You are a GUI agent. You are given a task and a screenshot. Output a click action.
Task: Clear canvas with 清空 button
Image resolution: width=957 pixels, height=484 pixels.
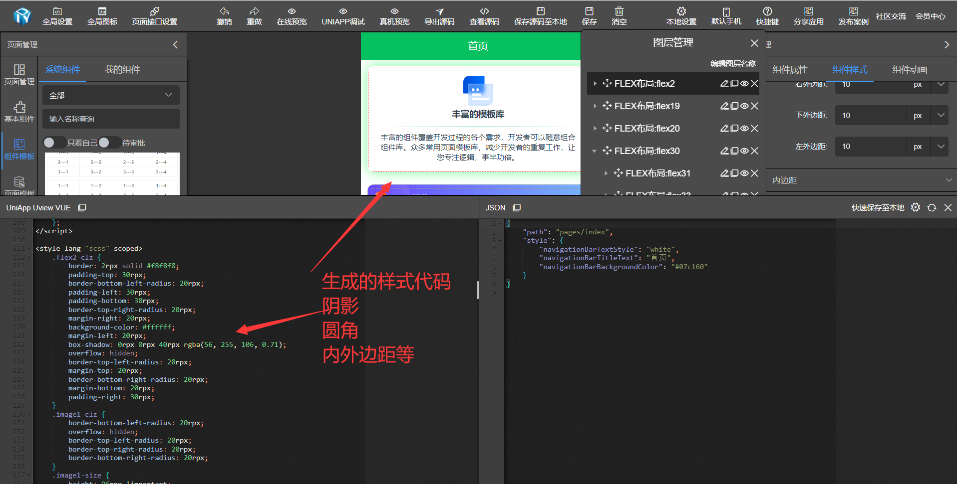click(x=619, y=16)
